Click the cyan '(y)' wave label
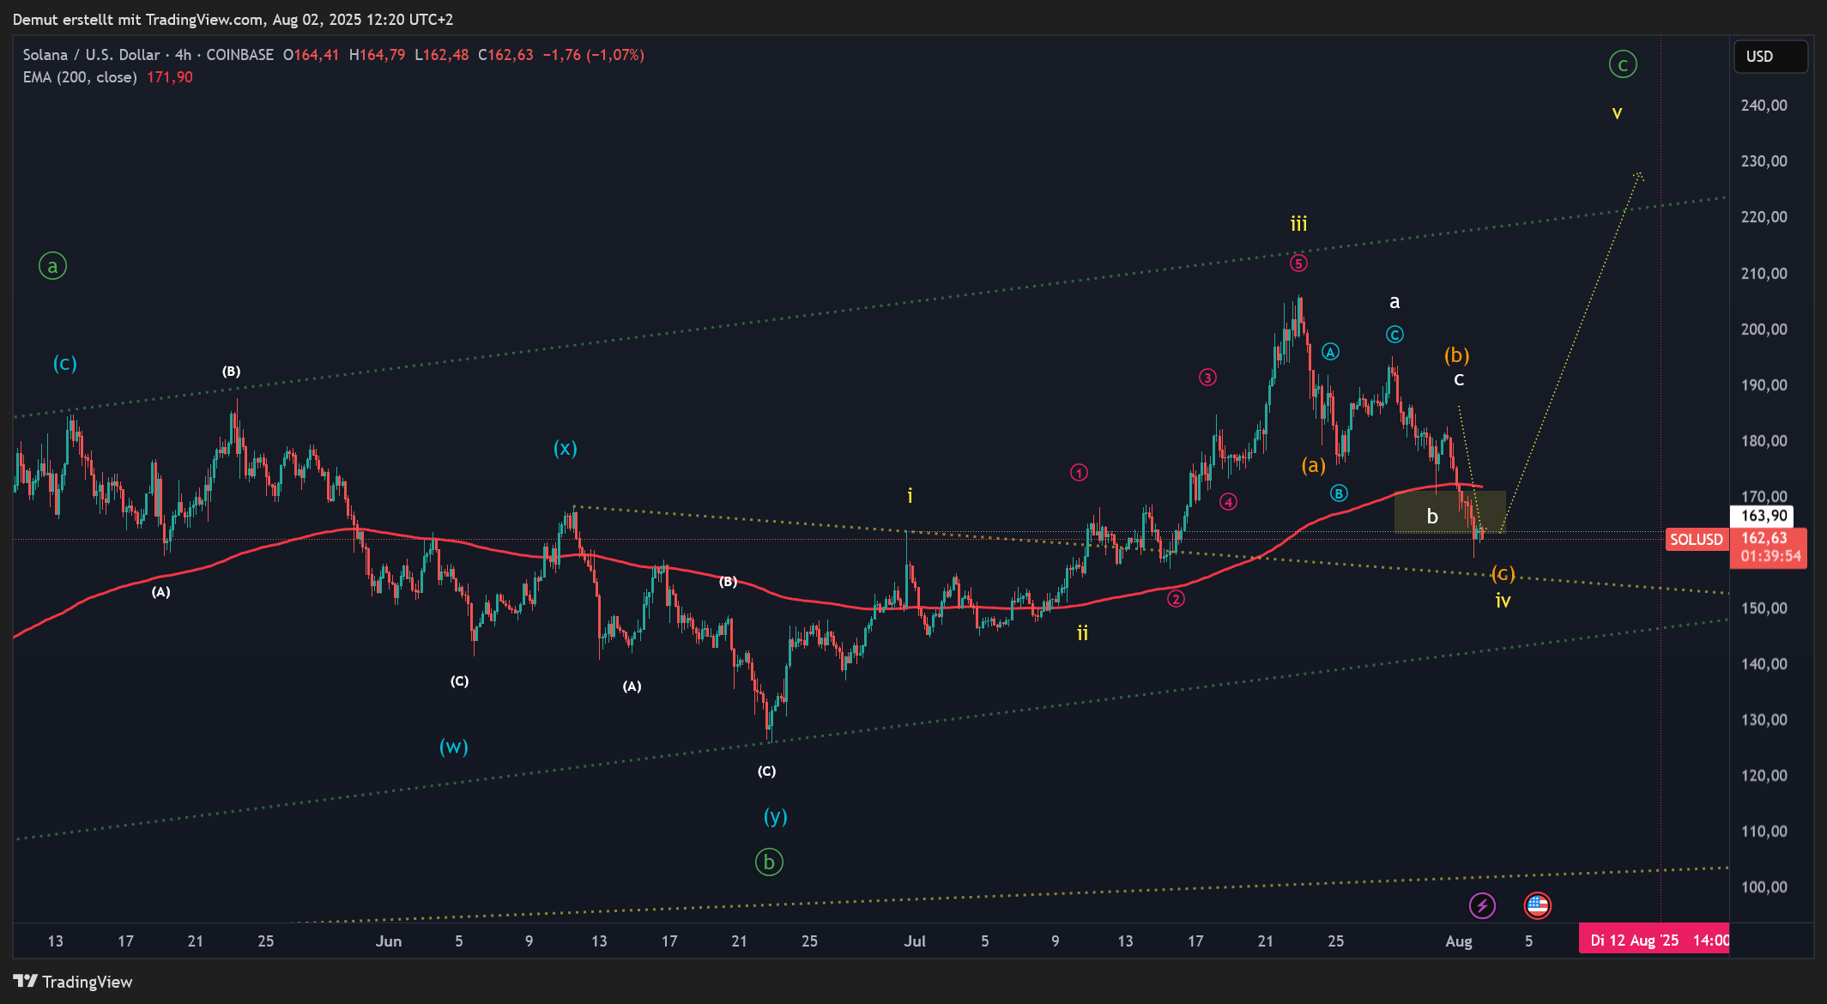The width and height of the screenshot is (1827, 1004). coord(775,816)
